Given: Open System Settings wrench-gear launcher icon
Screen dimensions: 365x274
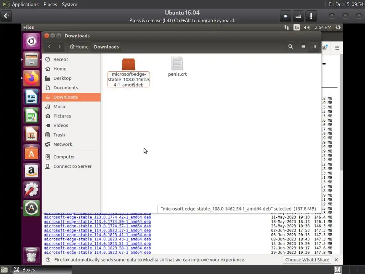Looking at the screenshot, I should click(31, 190).
